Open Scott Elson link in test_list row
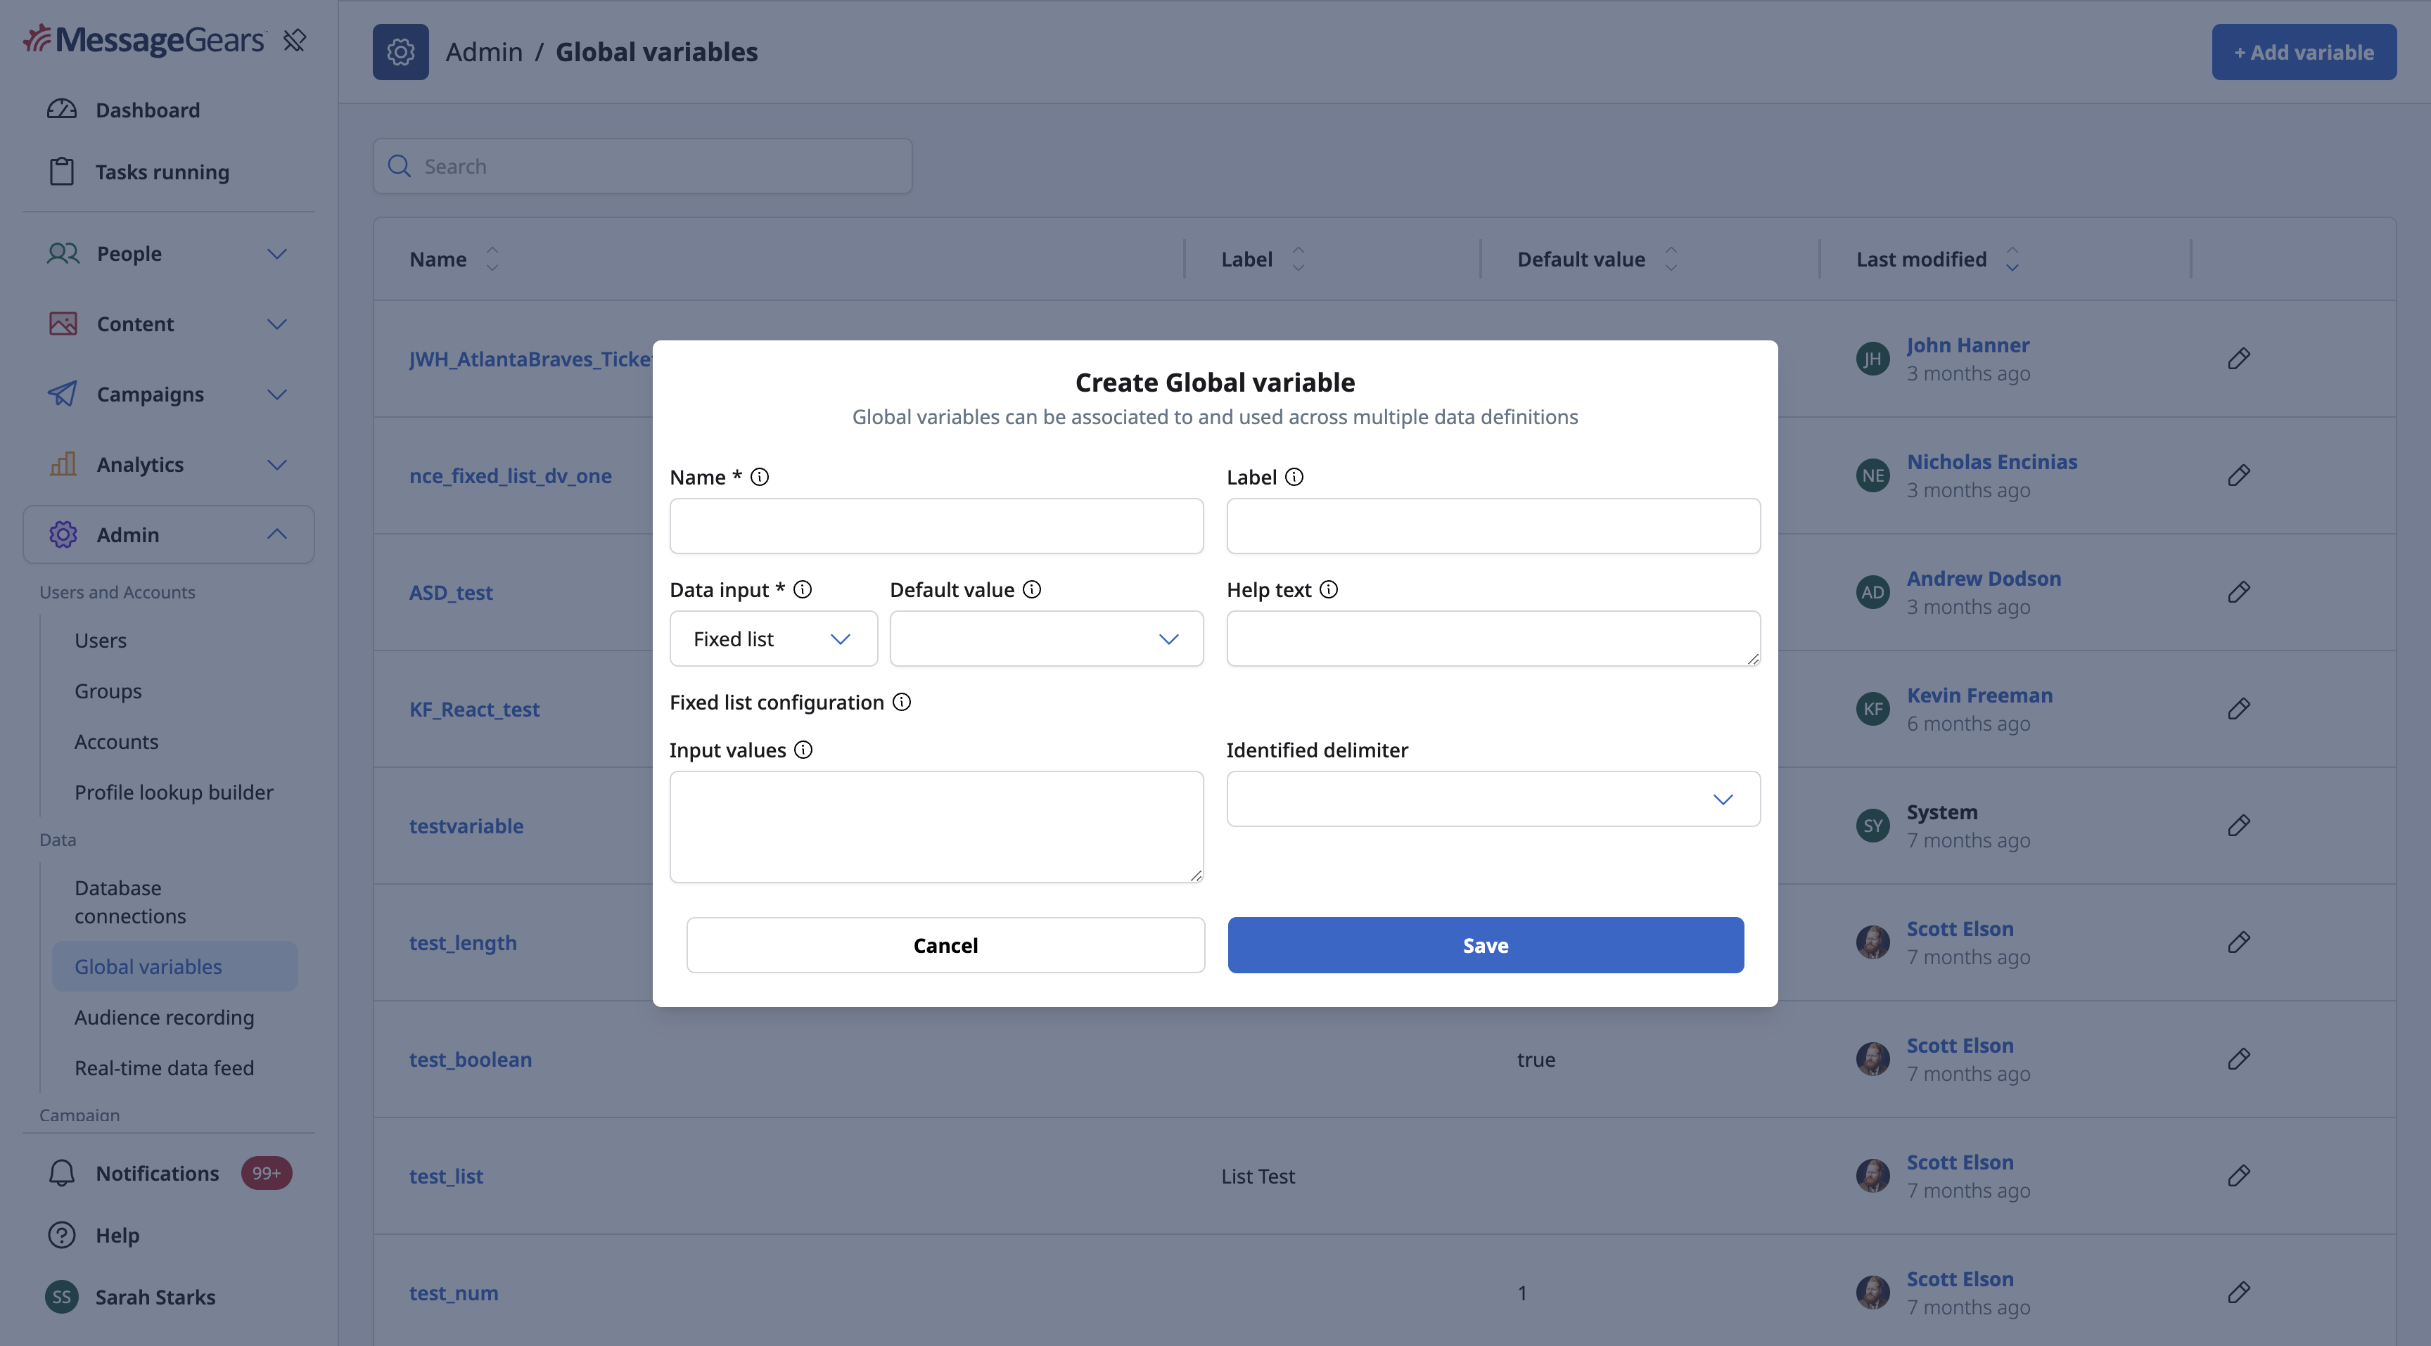Screen dimensions: 2431x1346 1959,1162
